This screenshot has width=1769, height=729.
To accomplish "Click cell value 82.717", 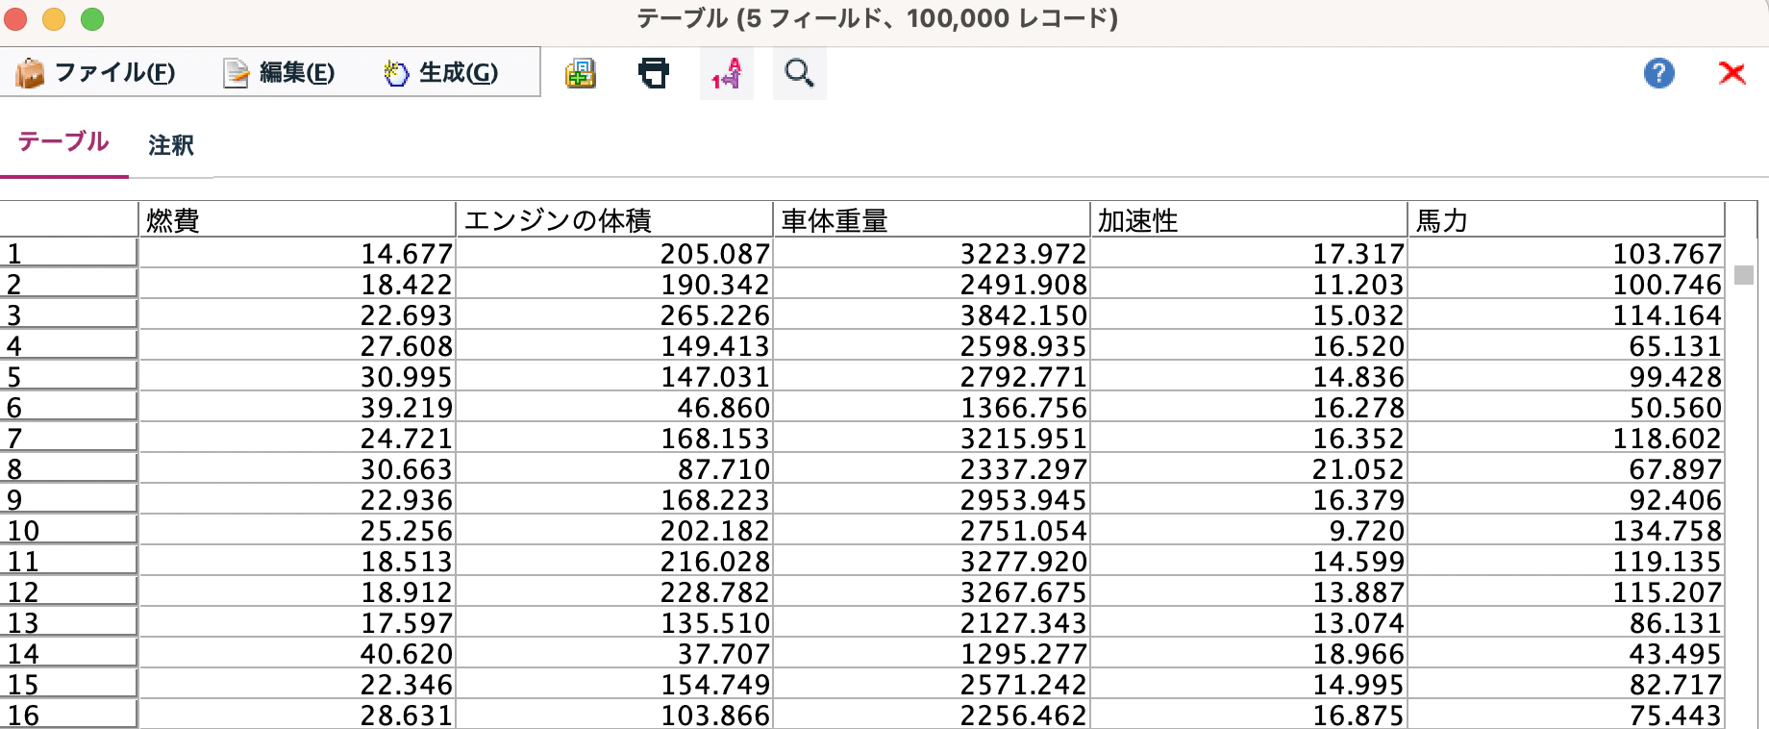I will pyautogui.click(x=1676, y=685).
